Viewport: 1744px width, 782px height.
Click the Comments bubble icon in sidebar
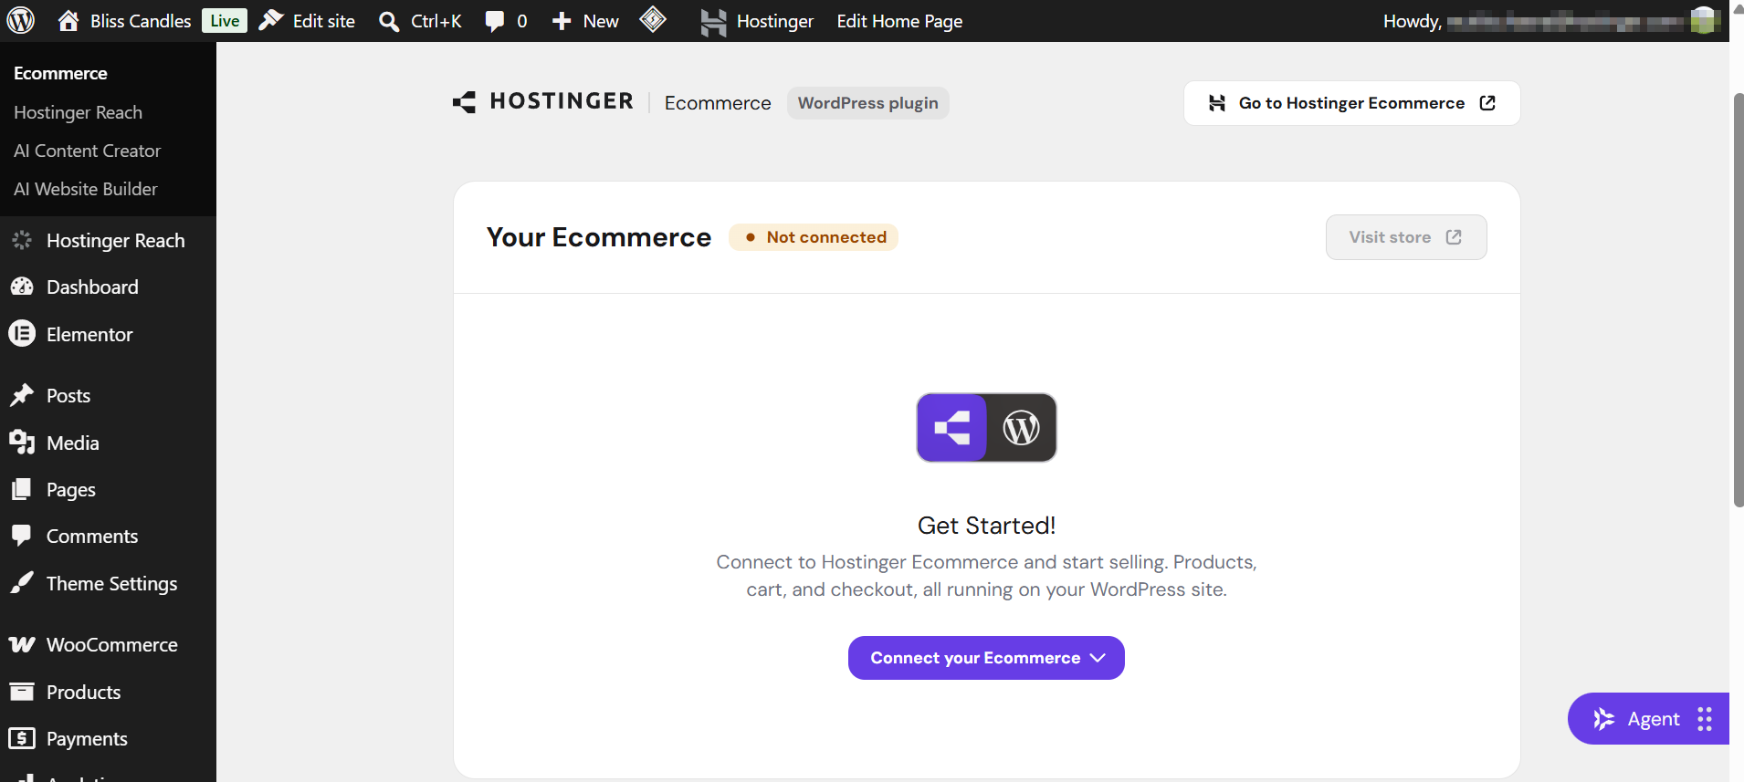pyautogui.click(x=22, y=536)
